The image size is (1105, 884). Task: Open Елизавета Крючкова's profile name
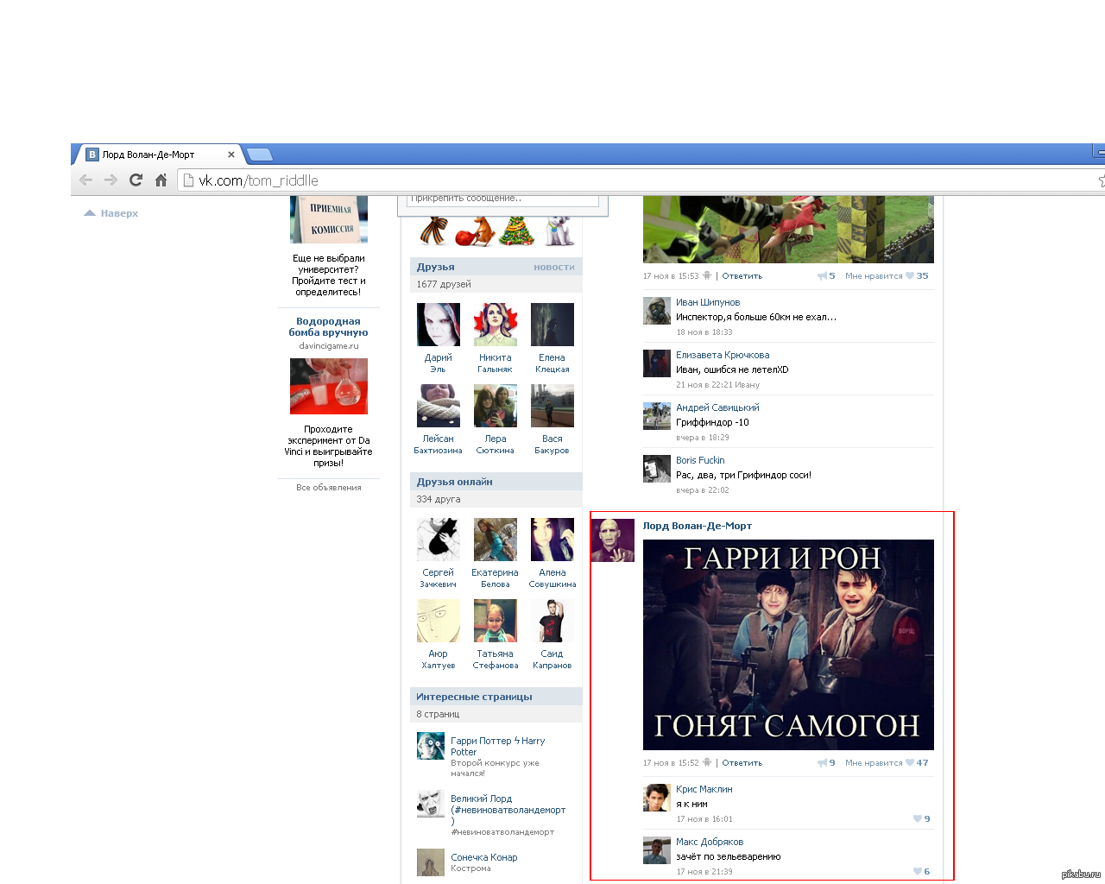[723, 355]
